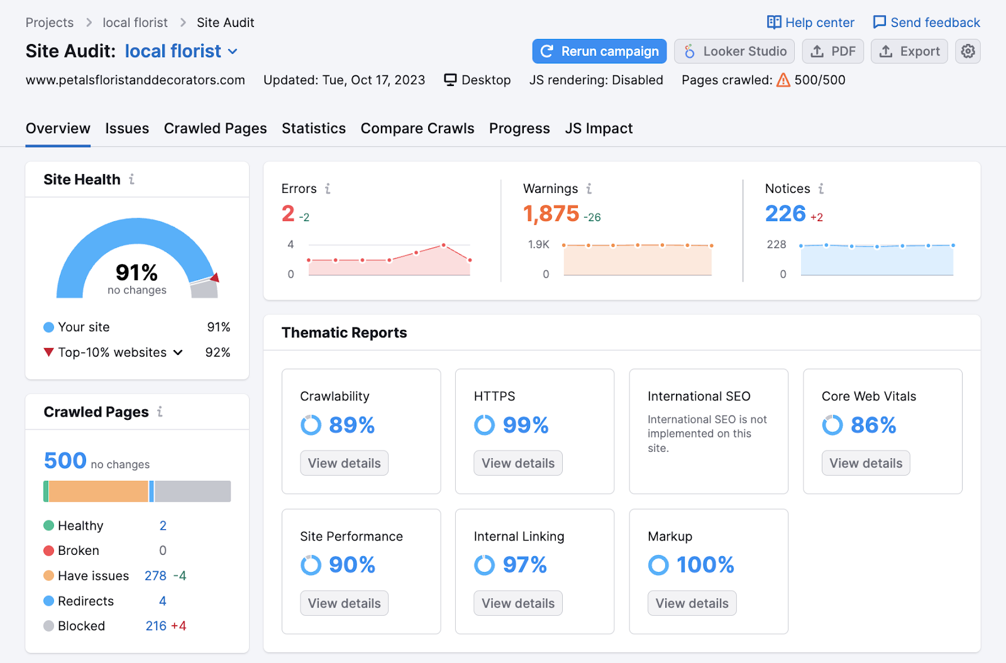Click the PDF upload arrow icon
This screenshot has width=1006, height=663.
[817, 51]
